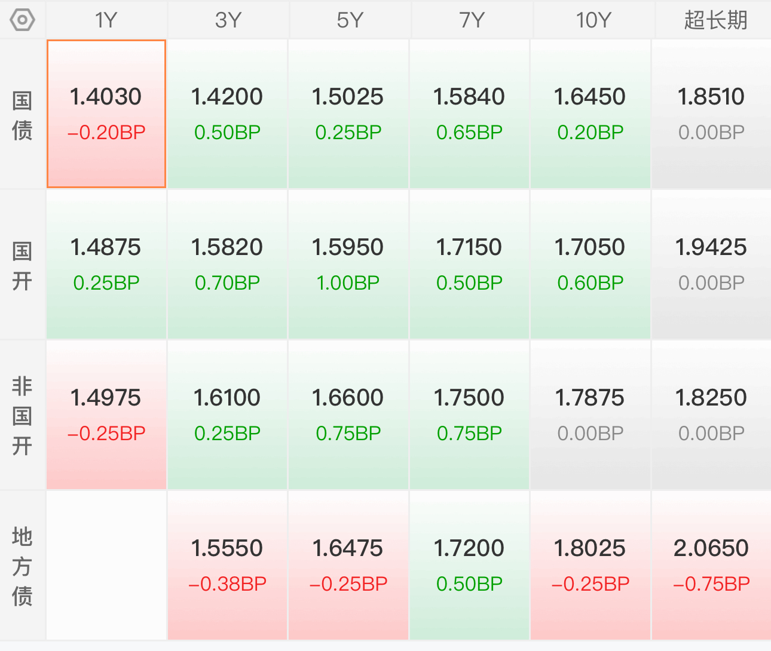Open the 国债 10Y yield cell 1.6450
771x651 pixels.
pos(590,114)
